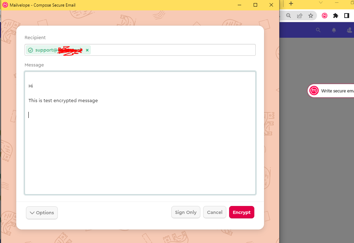
Task: Click the sidebar split-screen icon in the toolbar
Action: 346,16
